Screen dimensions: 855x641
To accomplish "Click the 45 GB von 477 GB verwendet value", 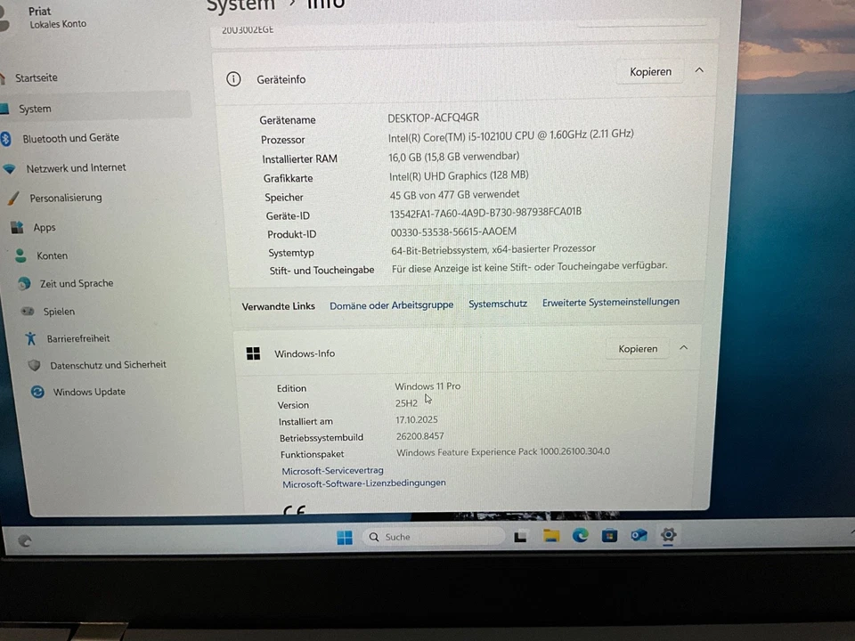I will [x=454, y=195].
